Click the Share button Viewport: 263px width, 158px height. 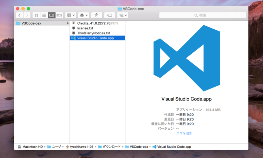click(97, 15)
